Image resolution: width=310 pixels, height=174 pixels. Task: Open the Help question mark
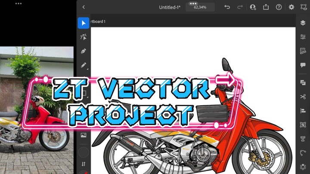[x=279, y=7]
